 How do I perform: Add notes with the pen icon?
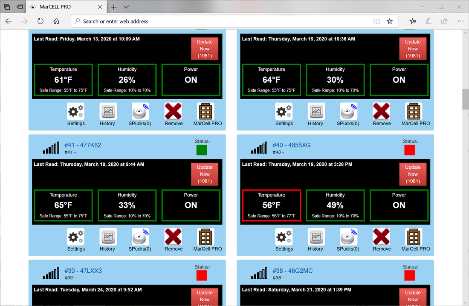click(x=428, y=21)
